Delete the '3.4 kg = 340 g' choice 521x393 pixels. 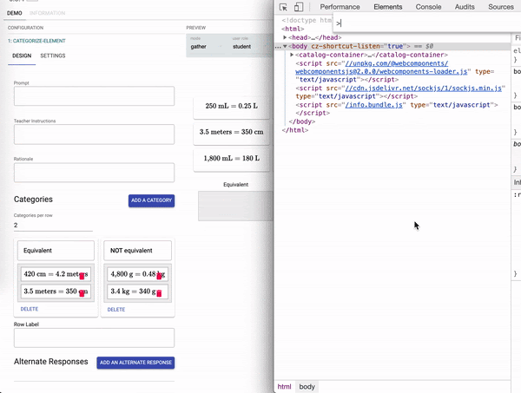(159, 293)
